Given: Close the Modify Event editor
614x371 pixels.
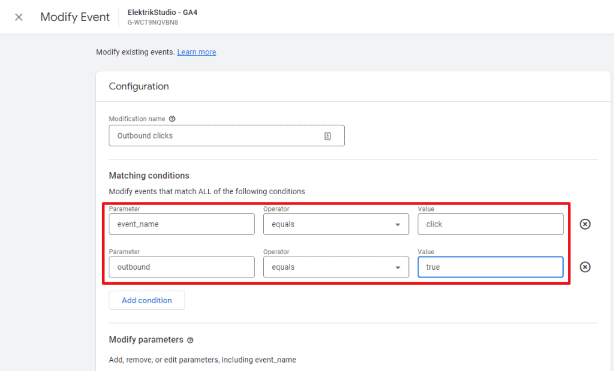Looking at the screenshot, I should click(x=18, y=17).
